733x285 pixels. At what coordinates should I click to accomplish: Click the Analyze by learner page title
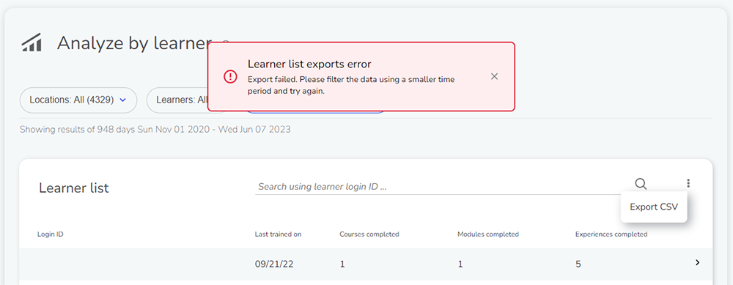pyautogui.click(x=134, y=43)
